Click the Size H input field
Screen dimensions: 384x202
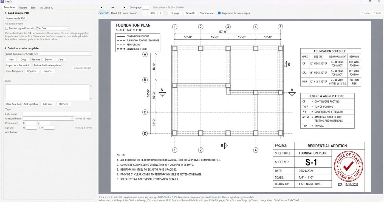pos(49,128)
